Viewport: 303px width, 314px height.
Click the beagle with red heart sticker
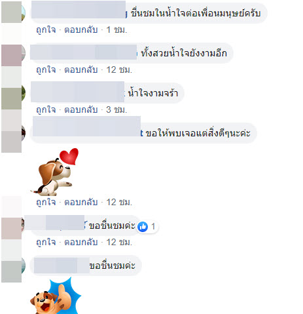54,172
